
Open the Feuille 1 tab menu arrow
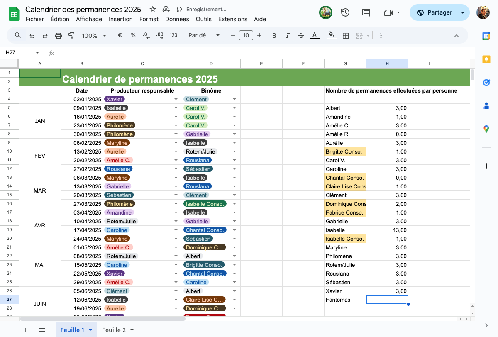coord(90,330)
